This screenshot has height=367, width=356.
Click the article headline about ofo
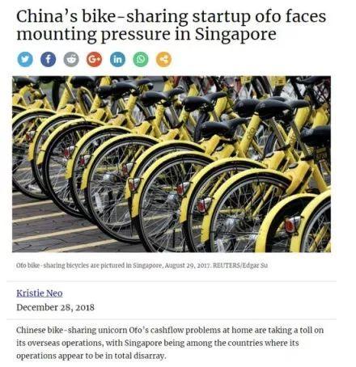click(x=171, y=25)
